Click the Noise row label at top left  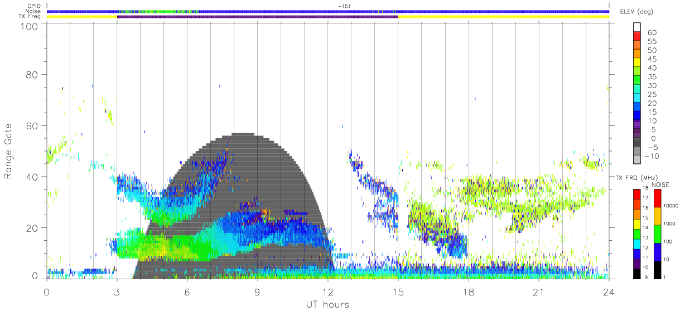pos(33,11)
